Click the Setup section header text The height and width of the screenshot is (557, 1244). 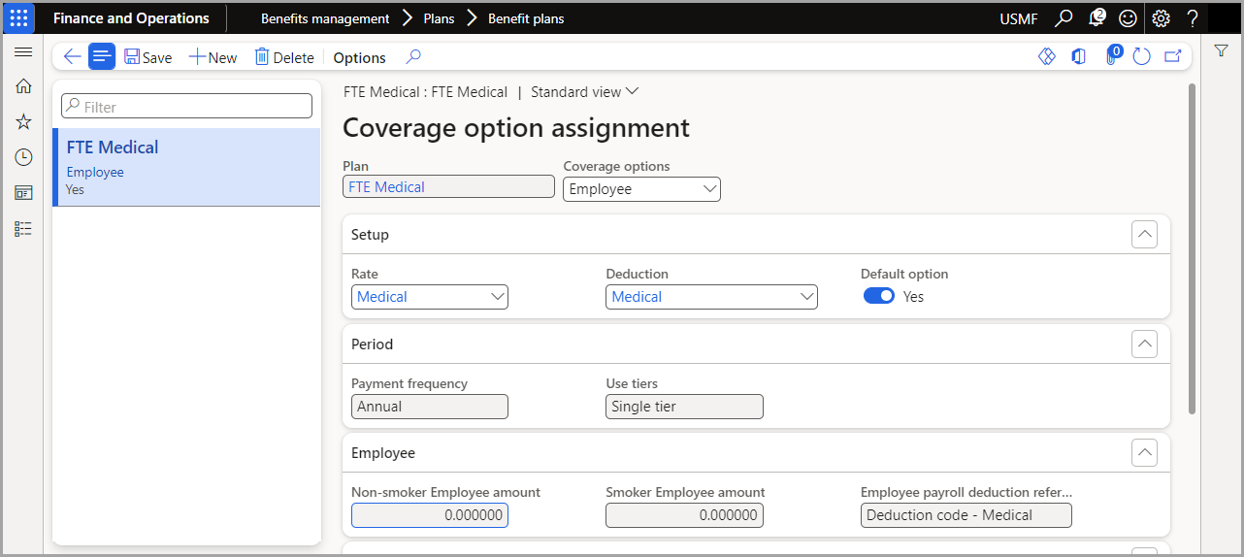370,234
